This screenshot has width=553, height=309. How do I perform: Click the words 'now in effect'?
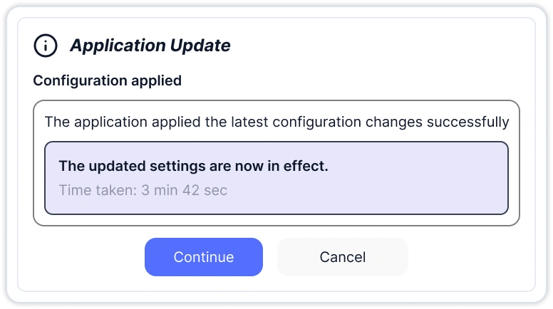(x=287, y=167)
